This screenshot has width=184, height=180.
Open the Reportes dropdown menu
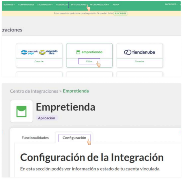tap(9, 5)
